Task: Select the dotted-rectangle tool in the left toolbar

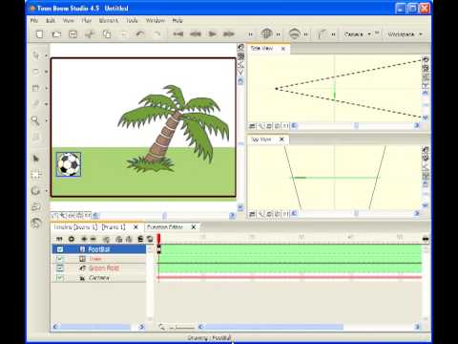Action: [x=35, y=174]
